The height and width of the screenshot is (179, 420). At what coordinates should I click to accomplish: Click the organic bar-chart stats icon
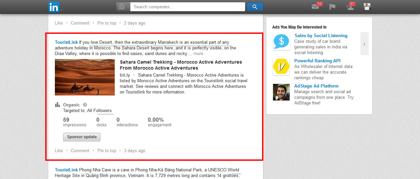click(x=58, y=105)
